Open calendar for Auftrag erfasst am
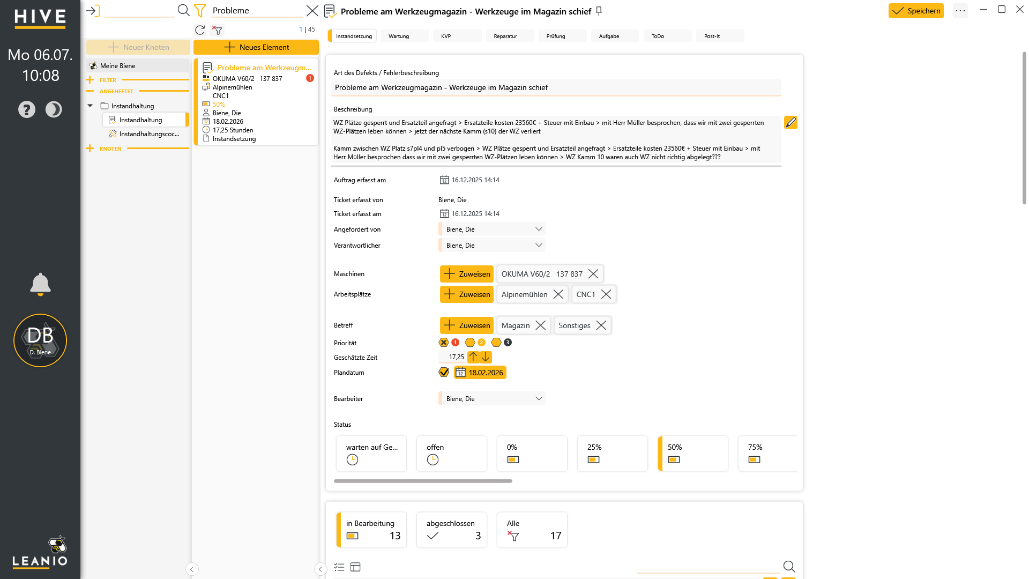 [x=444, y=180]
